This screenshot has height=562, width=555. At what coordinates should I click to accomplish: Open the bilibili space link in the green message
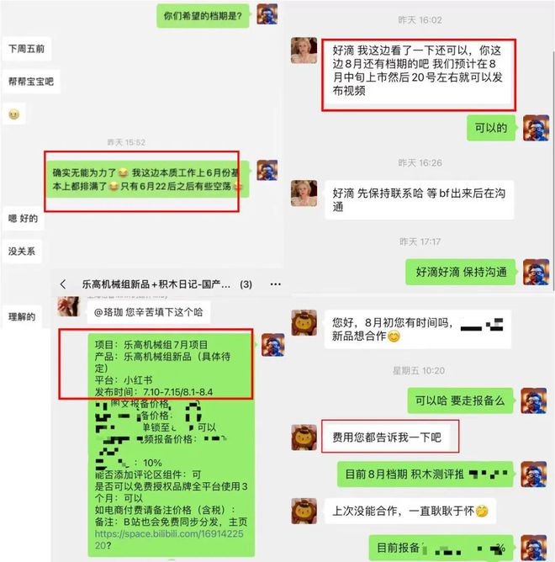click(169, 539)
